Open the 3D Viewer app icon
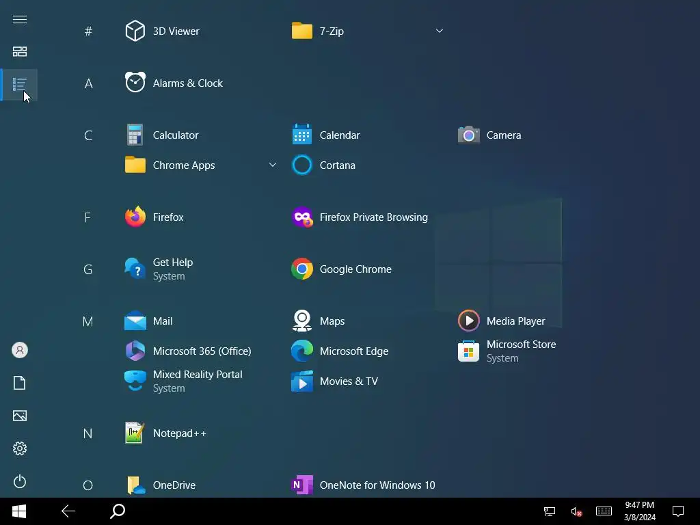 click(x=135, y=31)
